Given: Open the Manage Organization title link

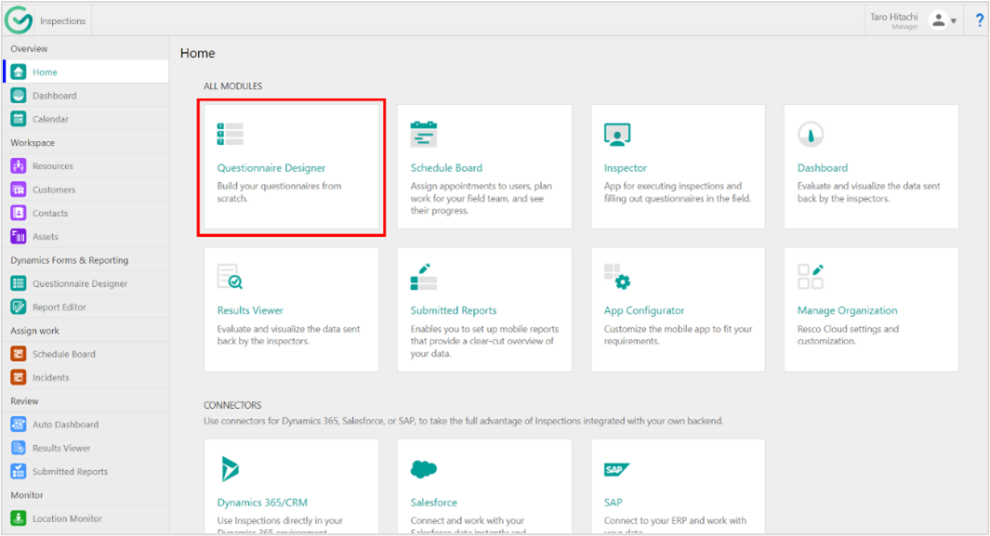Looking at the screenshot, I should 847,310.
